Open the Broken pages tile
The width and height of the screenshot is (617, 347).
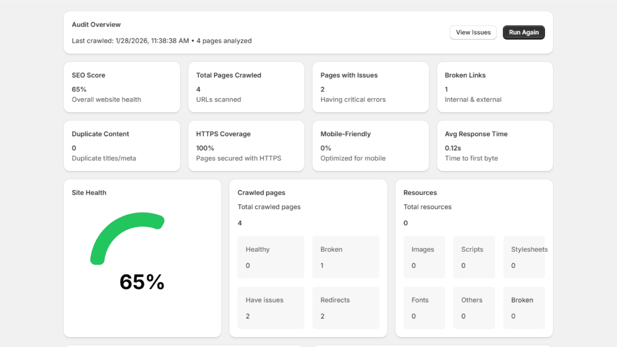click(346, 257)
